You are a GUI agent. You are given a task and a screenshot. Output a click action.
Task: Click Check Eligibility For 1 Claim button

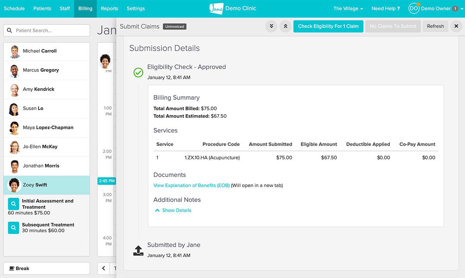coord(328,26)
